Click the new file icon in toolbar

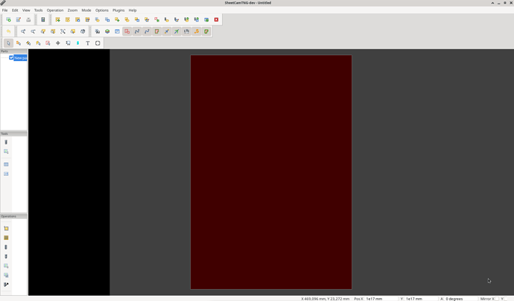[x=8, y=20]
